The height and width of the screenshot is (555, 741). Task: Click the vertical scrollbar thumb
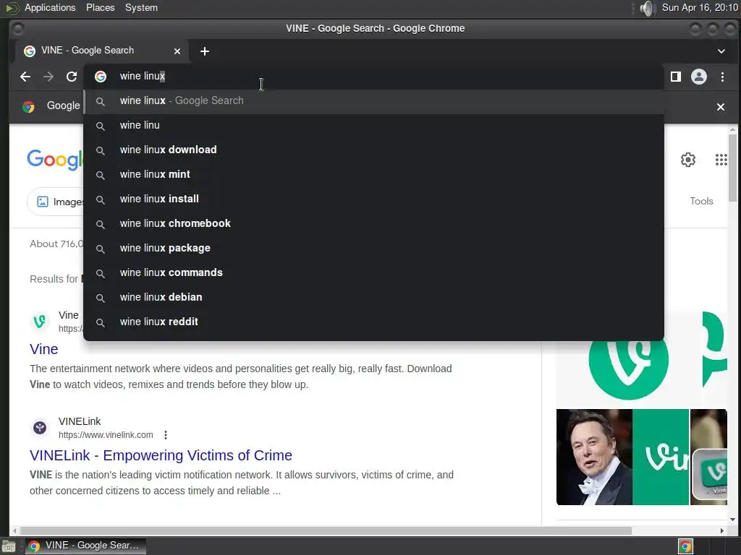click(x=732, y=168)
